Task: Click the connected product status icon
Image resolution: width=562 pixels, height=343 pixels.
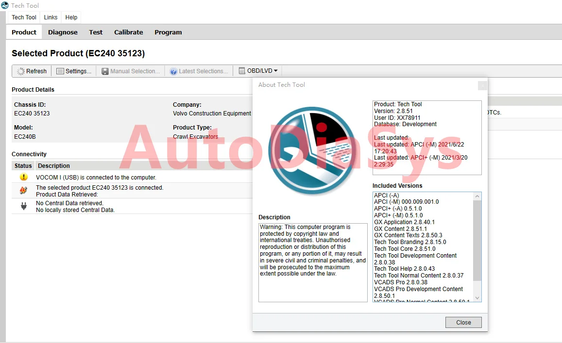Action: [x=24, y=191]
